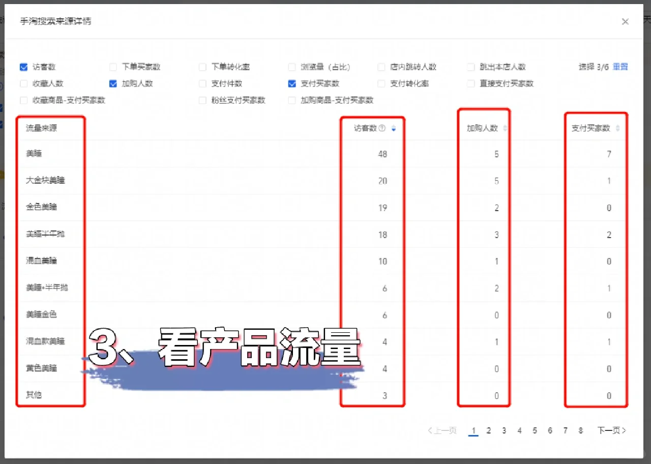The image size is (651, 464).
Task: Enable the 收藏人数 checkbox
Action: coord(24,83)
